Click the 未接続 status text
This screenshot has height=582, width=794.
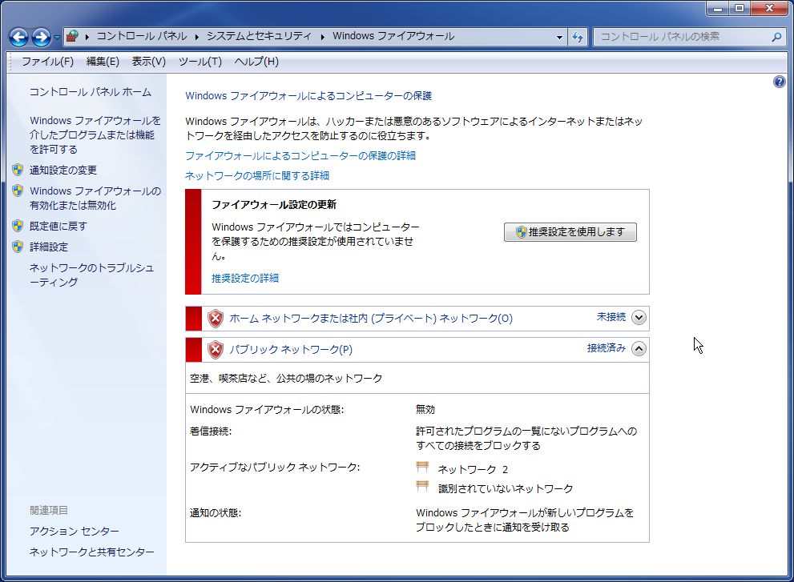611,317
